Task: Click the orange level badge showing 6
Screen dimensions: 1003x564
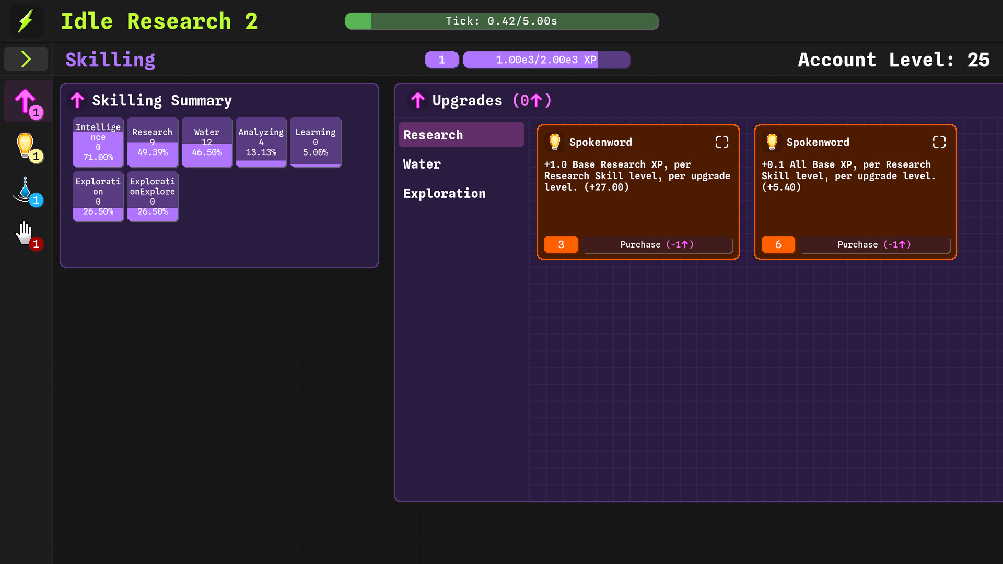Action: (778, 244)
